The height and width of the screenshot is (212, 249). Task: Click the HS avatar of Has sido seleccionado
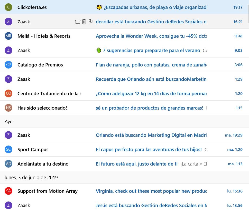point(8,108)
